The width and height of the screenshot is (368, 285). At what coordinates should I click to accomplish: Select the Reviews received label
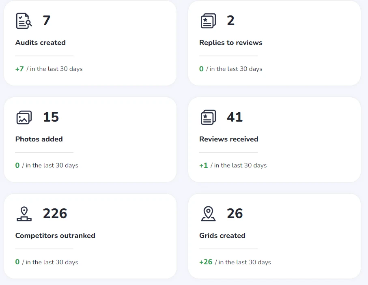pyautogui.click(x=228, y=139)
